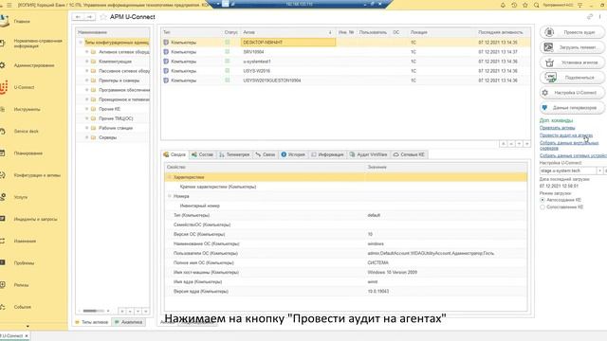Viewport: 607px width, 341px height.
Task: Switch to the Аналитика bottom tab
Action: tap(129, 322)
